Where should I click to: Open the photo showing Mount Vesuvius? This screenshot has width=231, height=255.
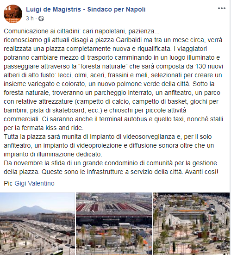[x=37, y=224]
